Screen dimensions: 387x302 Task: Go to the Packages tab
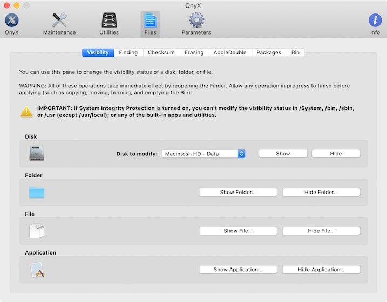pos(269,53)
